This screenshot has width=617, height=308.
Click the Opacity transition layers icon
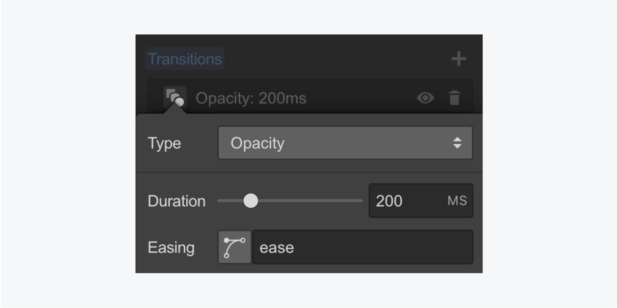(x=175, y=97)
